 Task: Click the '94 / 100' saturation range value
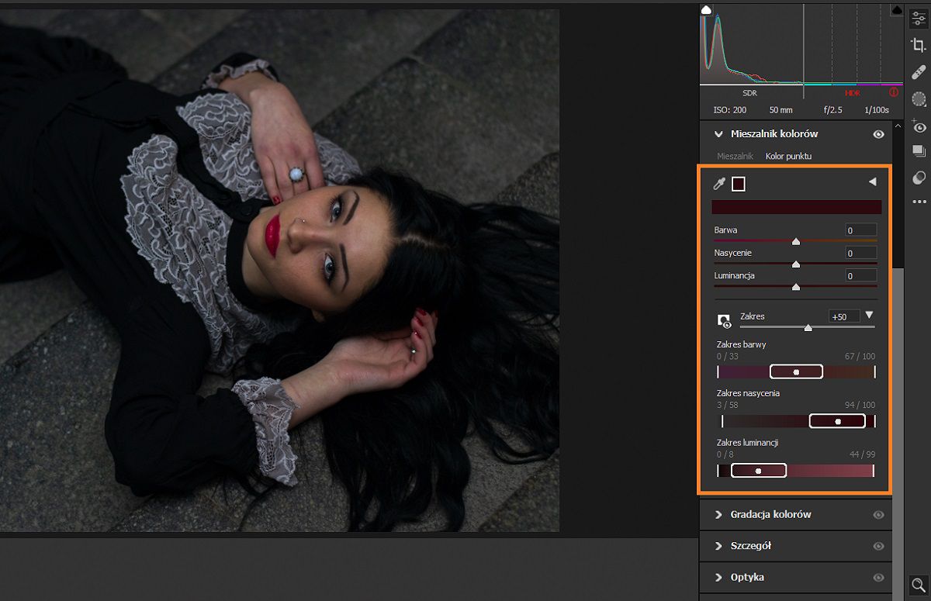click(x=860, y=405)
